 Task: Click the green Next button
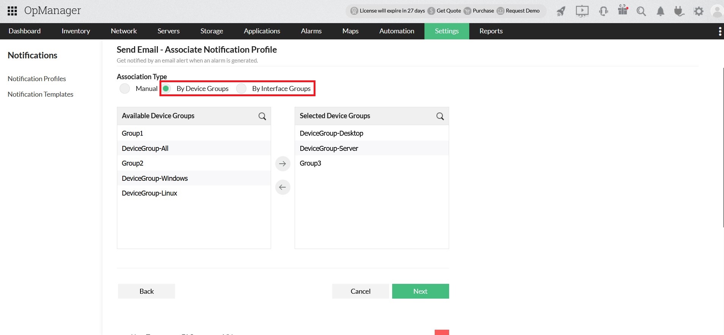[x=421, y=291]
